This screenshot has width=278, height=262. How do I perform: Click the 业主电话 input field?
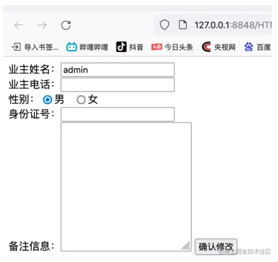point(118,85)
